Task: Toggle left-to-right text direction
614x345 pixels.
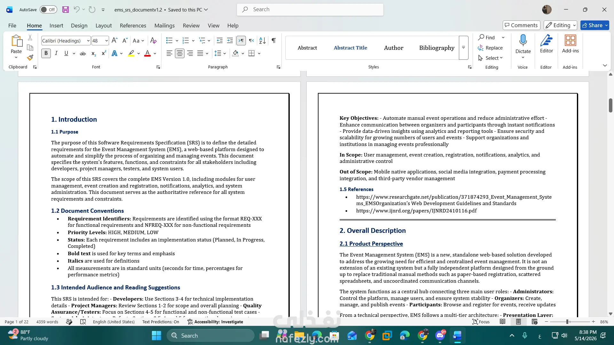Action: (241, 41)
